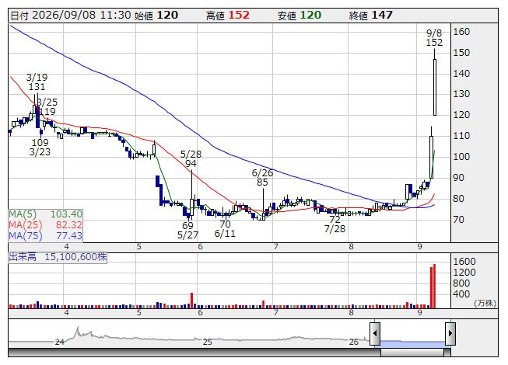
Task: Click the 72 7/28 low annotation
Action: 335,224
